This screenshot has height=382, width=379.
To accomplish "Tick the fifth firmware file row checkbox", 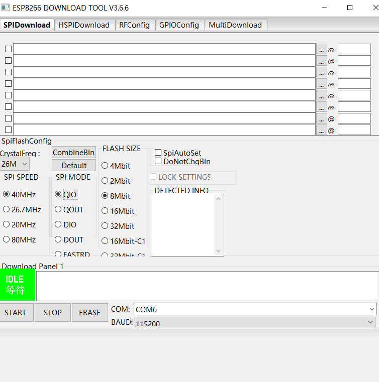I will point(8,95).
